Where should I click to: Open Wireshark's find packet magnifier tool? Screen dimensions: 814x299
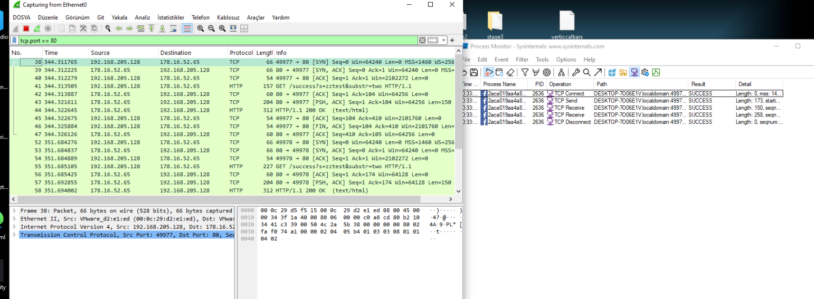pos(108,28)
